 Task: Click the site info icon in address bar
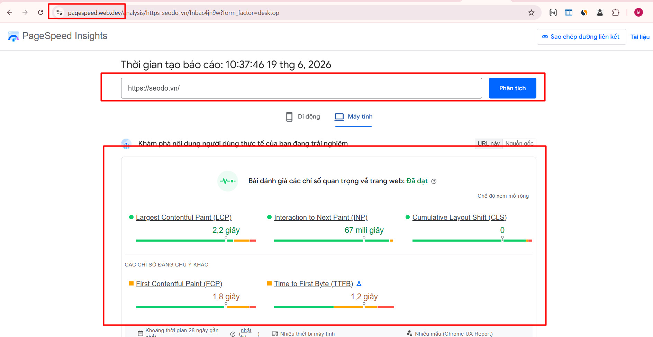point(59,12)
